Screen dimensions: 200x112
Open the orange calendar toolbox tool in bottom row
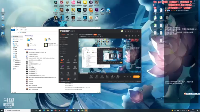point(68,79)
